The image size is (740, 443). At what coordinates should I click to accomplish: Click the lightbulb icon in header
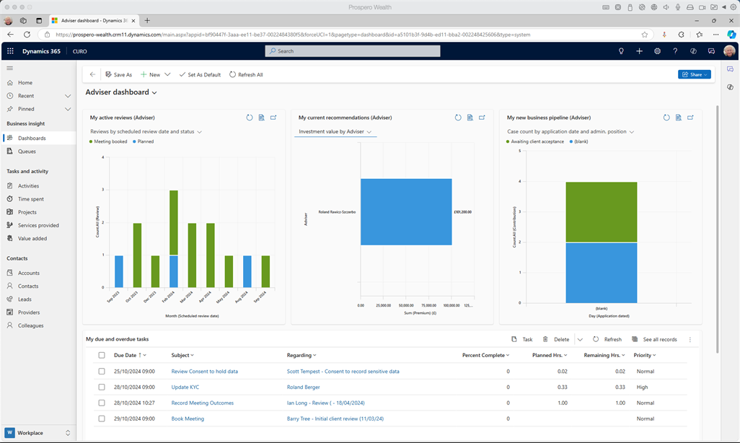coord(621,51)
